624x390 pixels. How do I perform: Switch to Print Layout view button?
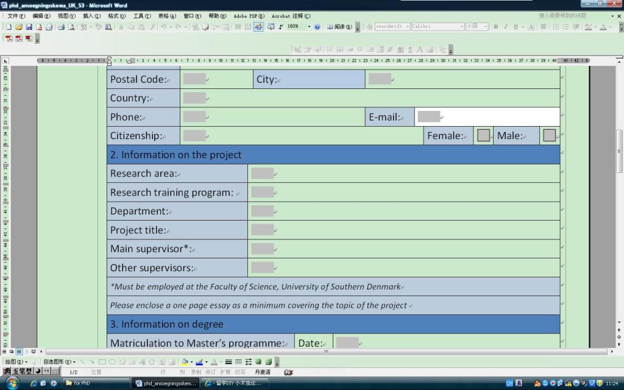[19, 352]
